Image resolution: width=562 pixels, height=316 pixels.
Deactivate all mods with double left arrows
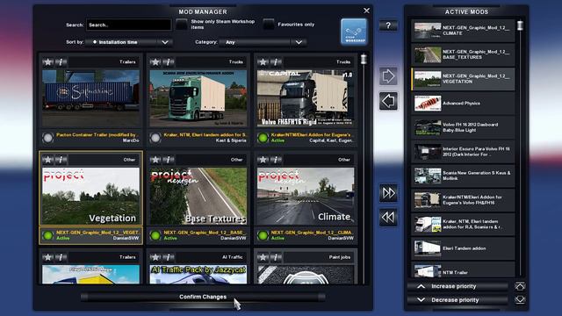click(388, 217)
